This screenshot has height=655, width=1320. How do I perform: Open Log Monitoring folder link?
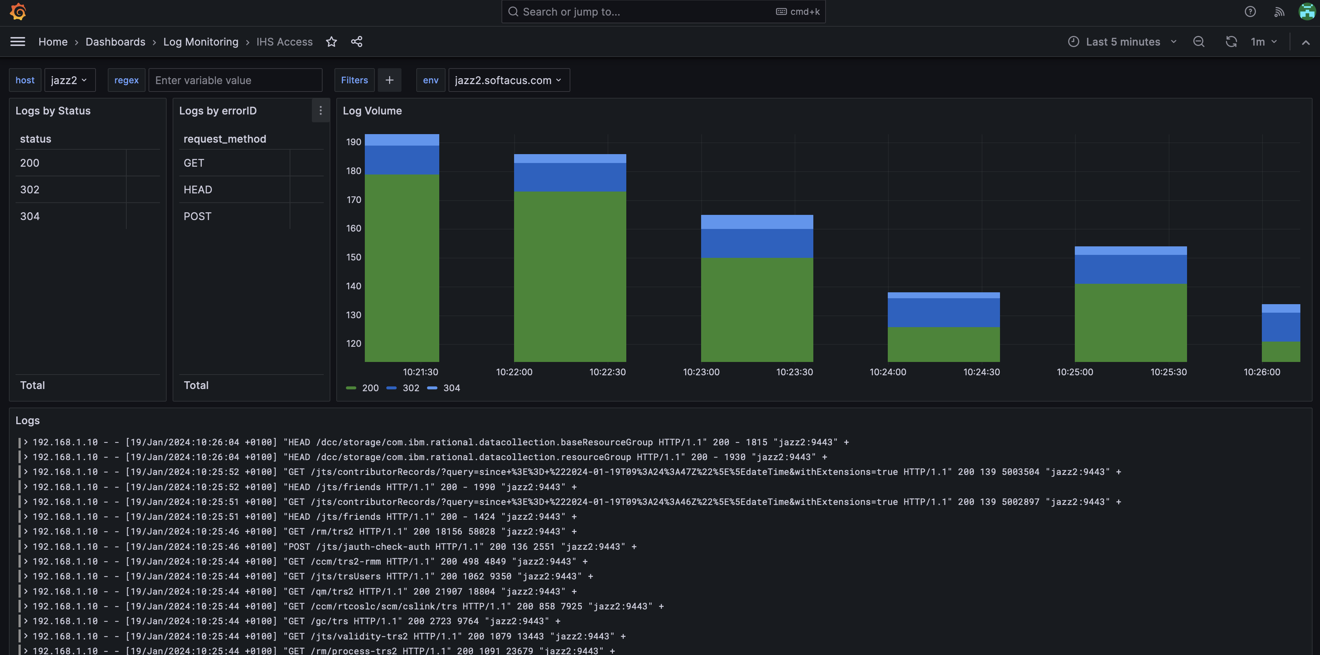click(x=201, y=41)
